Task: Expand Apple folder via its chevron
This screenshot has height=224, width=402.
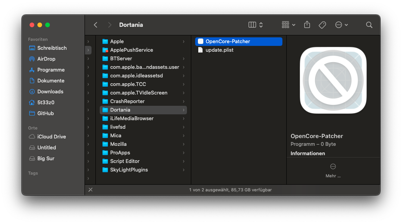Action: click(x=183, y=42)
